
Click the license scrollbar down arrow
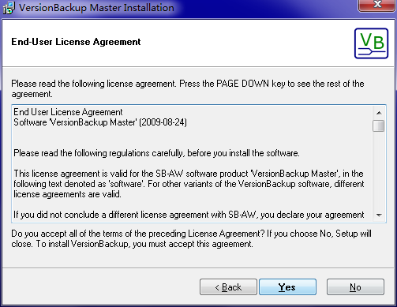(x=379, y=215)
